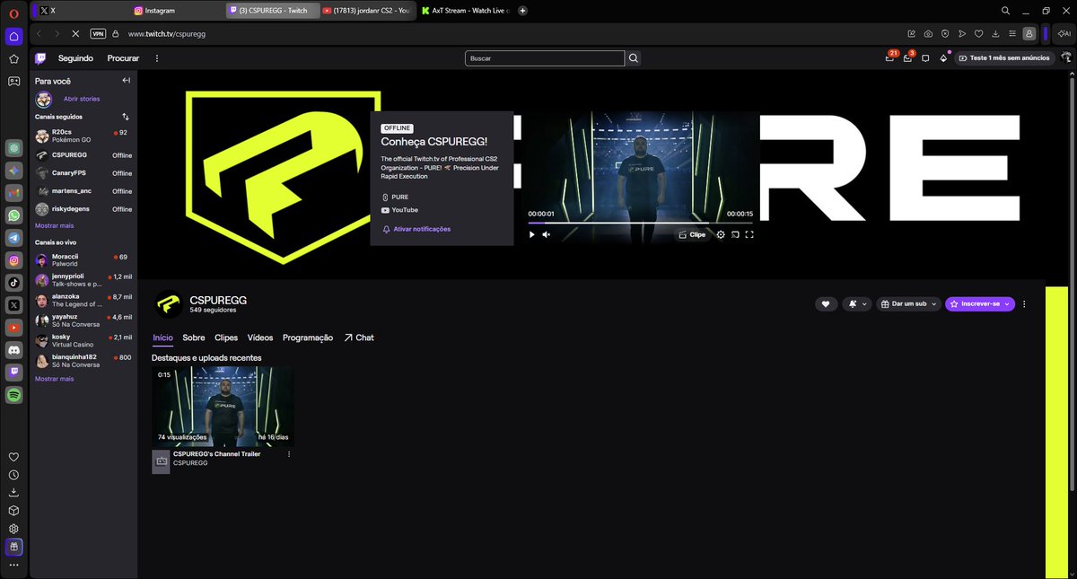Viewport: 1077px width, 579px height.
Task: Open the Dar um sub dropdown
Action: click(x=908, y=304)
